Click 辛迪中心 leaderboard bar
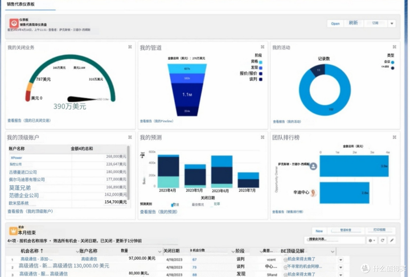This screenshot has height=277, width=410. [x=345, y=193]
